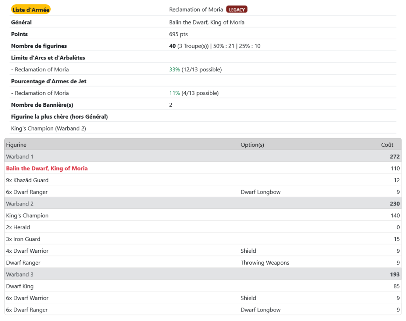Image resolution: width=406 pixels, height=321 pixels.
Task: Click the yellow Liste d'Armée badge
Action: point(31,10)
